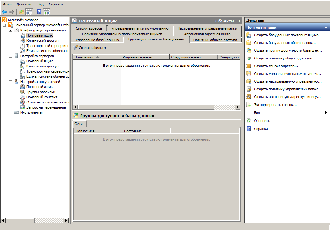Open the Справка menu in menu bar
The height and width of the screenshot is (230, 330).
55,4
